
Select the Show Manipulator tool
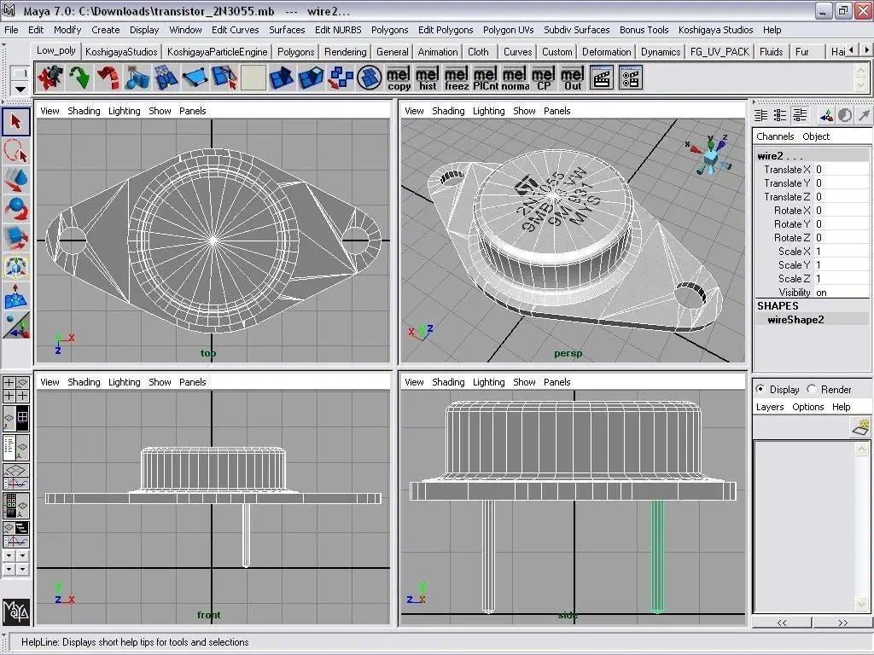click(15, 326)
